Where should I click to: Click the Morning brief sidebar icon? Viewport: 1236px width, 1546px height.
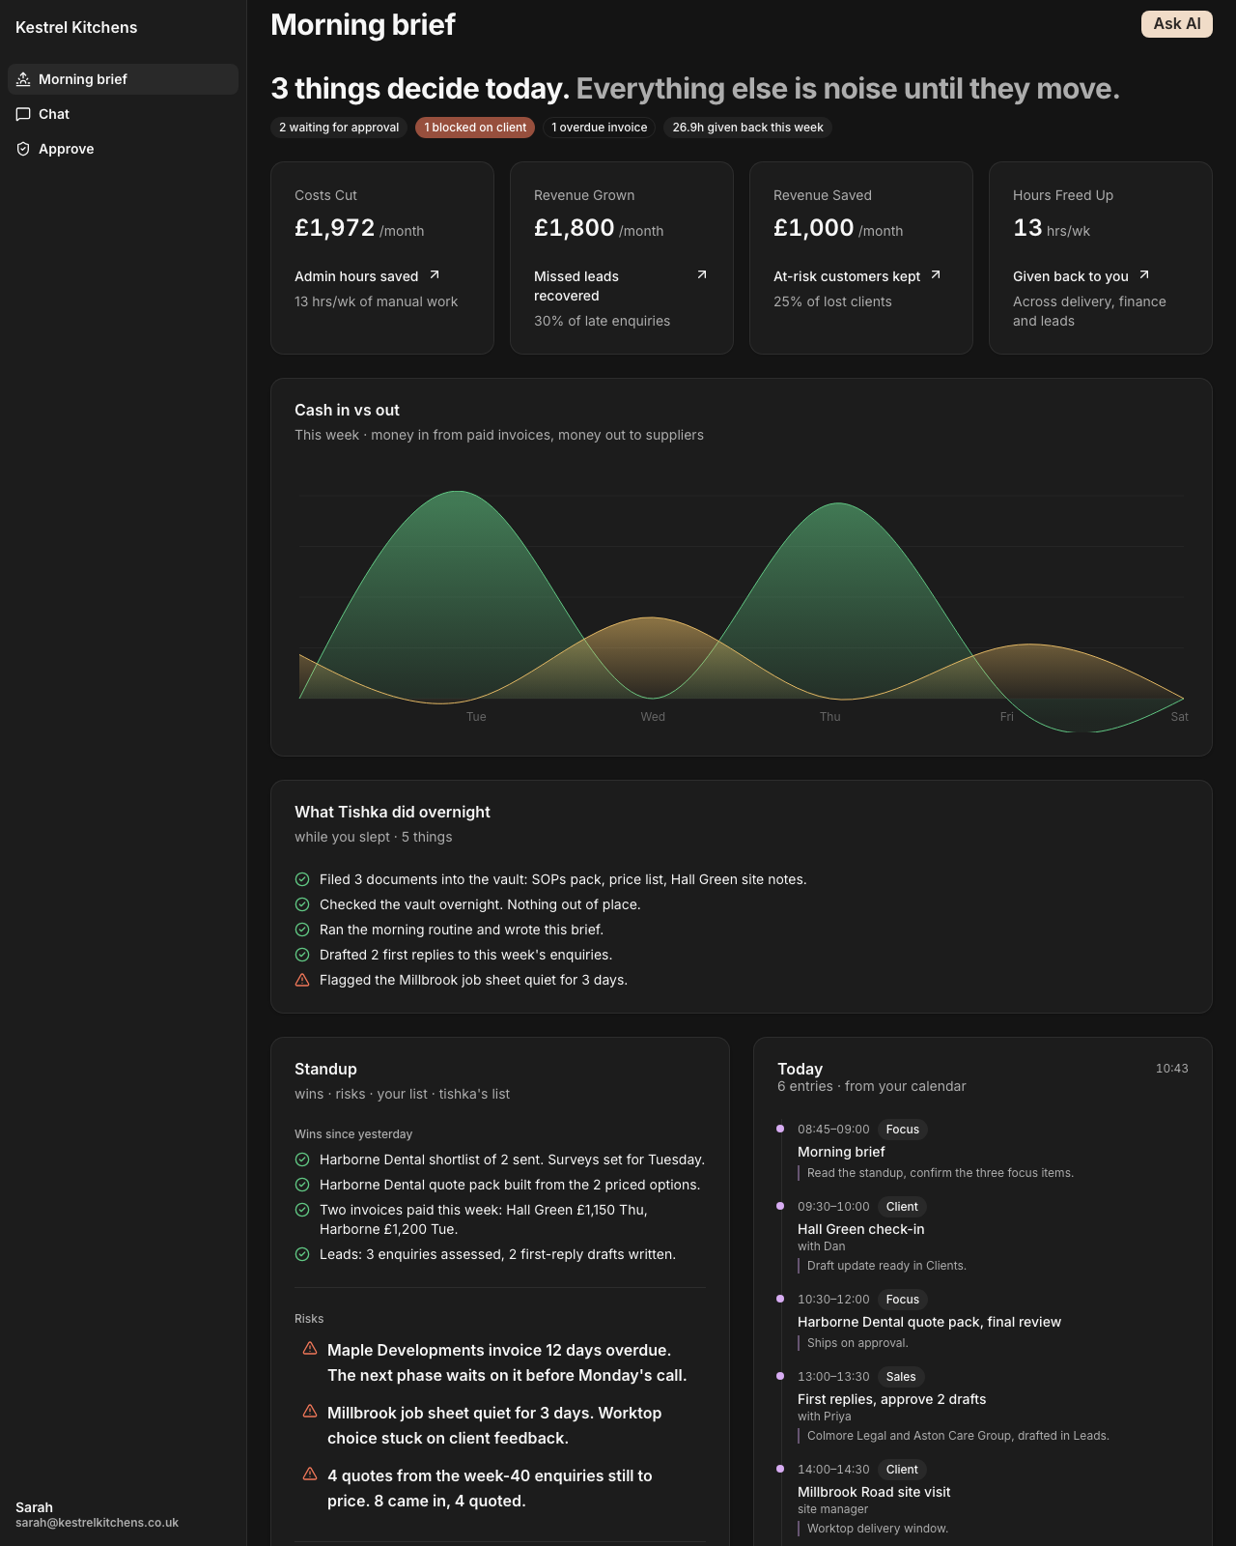click(23, 79)
